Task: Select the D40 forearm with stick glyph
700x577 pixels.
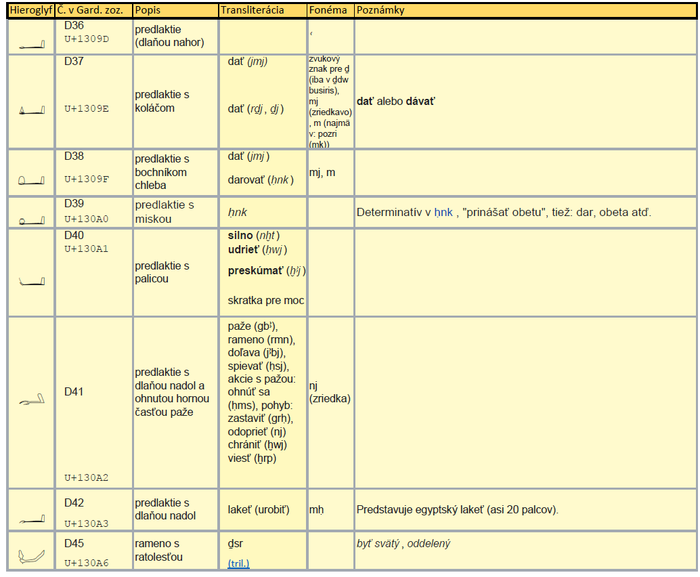Action: pyautogui.click(x=31, y=281)
